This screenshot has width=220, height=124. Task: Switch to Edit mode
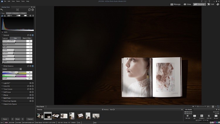tap(211, 4)
